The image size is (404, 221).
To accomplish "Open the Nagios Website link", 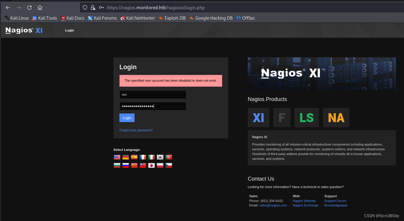I will pyautogui.click(x=304, y=201).
